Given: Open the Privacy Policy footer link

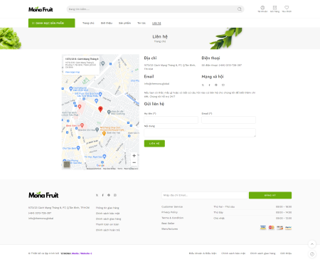Looking at the screenshot, I should tap(169, 212).
